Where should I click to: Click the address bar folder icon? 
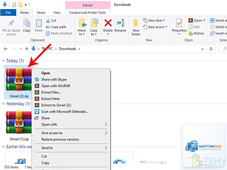pyautogui.click(x=33, y=49)
